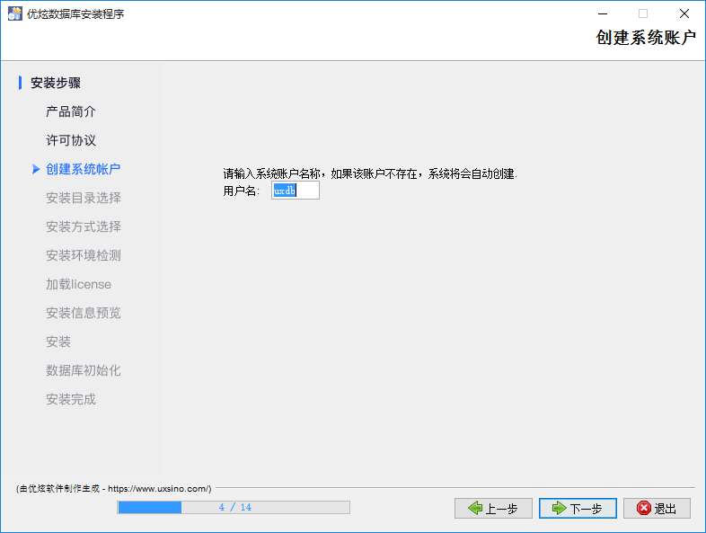706x533 pixels.
Task: Select 创建系统帐户 step in sidebar
Action: (83, 169)
